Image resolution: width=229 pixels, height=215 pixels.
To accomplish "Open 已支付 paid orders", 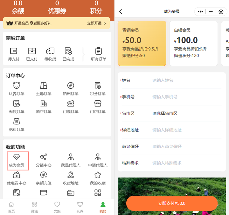I will coord(32,54).
